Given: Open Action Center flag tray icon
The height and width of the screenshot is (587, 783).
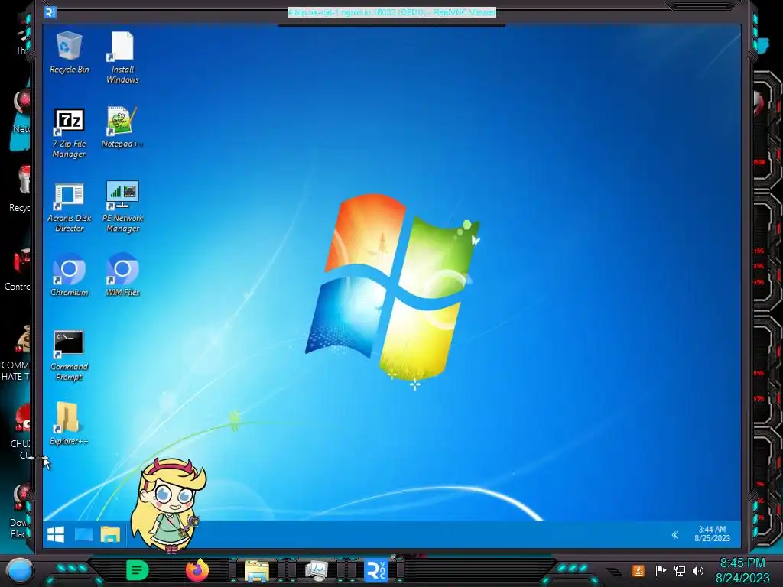Looking at the screenshot, I should click(x=661, y=570).
